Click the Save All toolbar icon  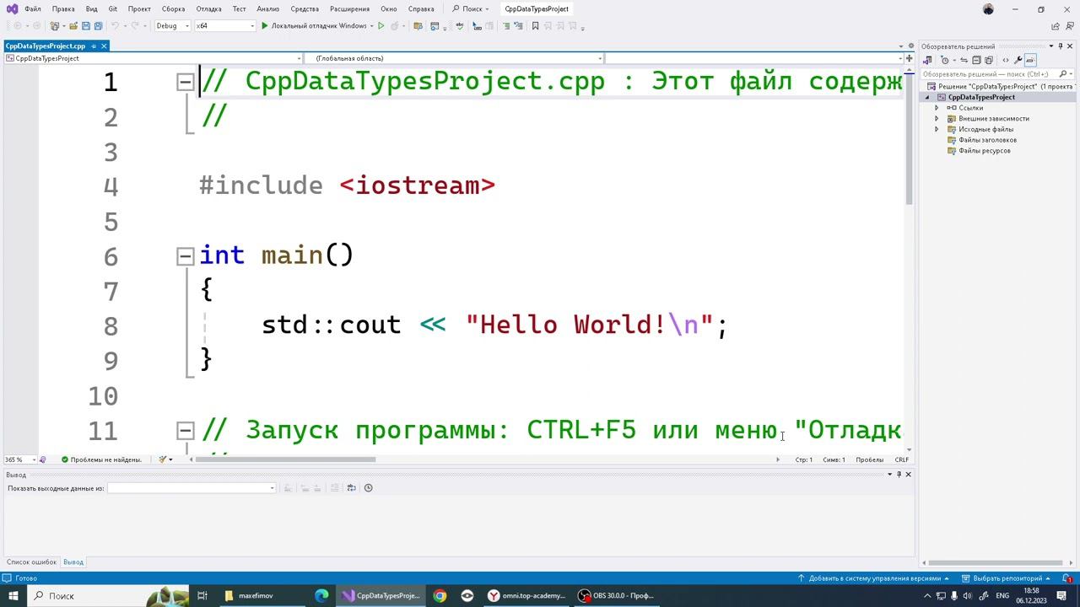97,26
